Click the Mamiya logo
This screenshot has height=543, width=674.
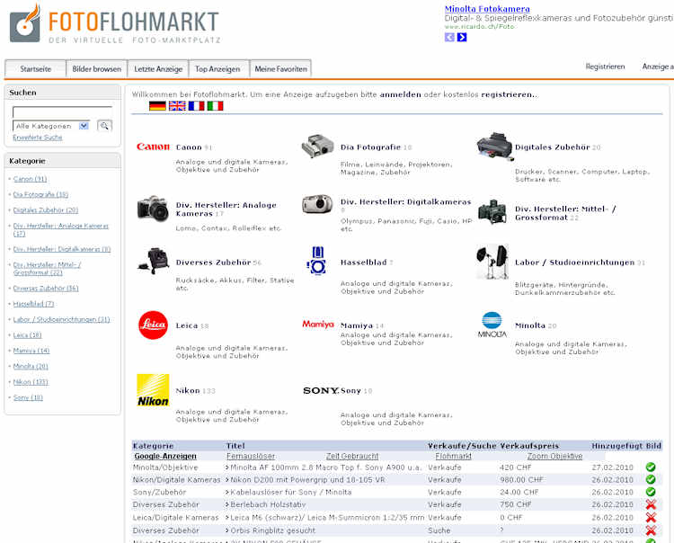click(318, 325)
